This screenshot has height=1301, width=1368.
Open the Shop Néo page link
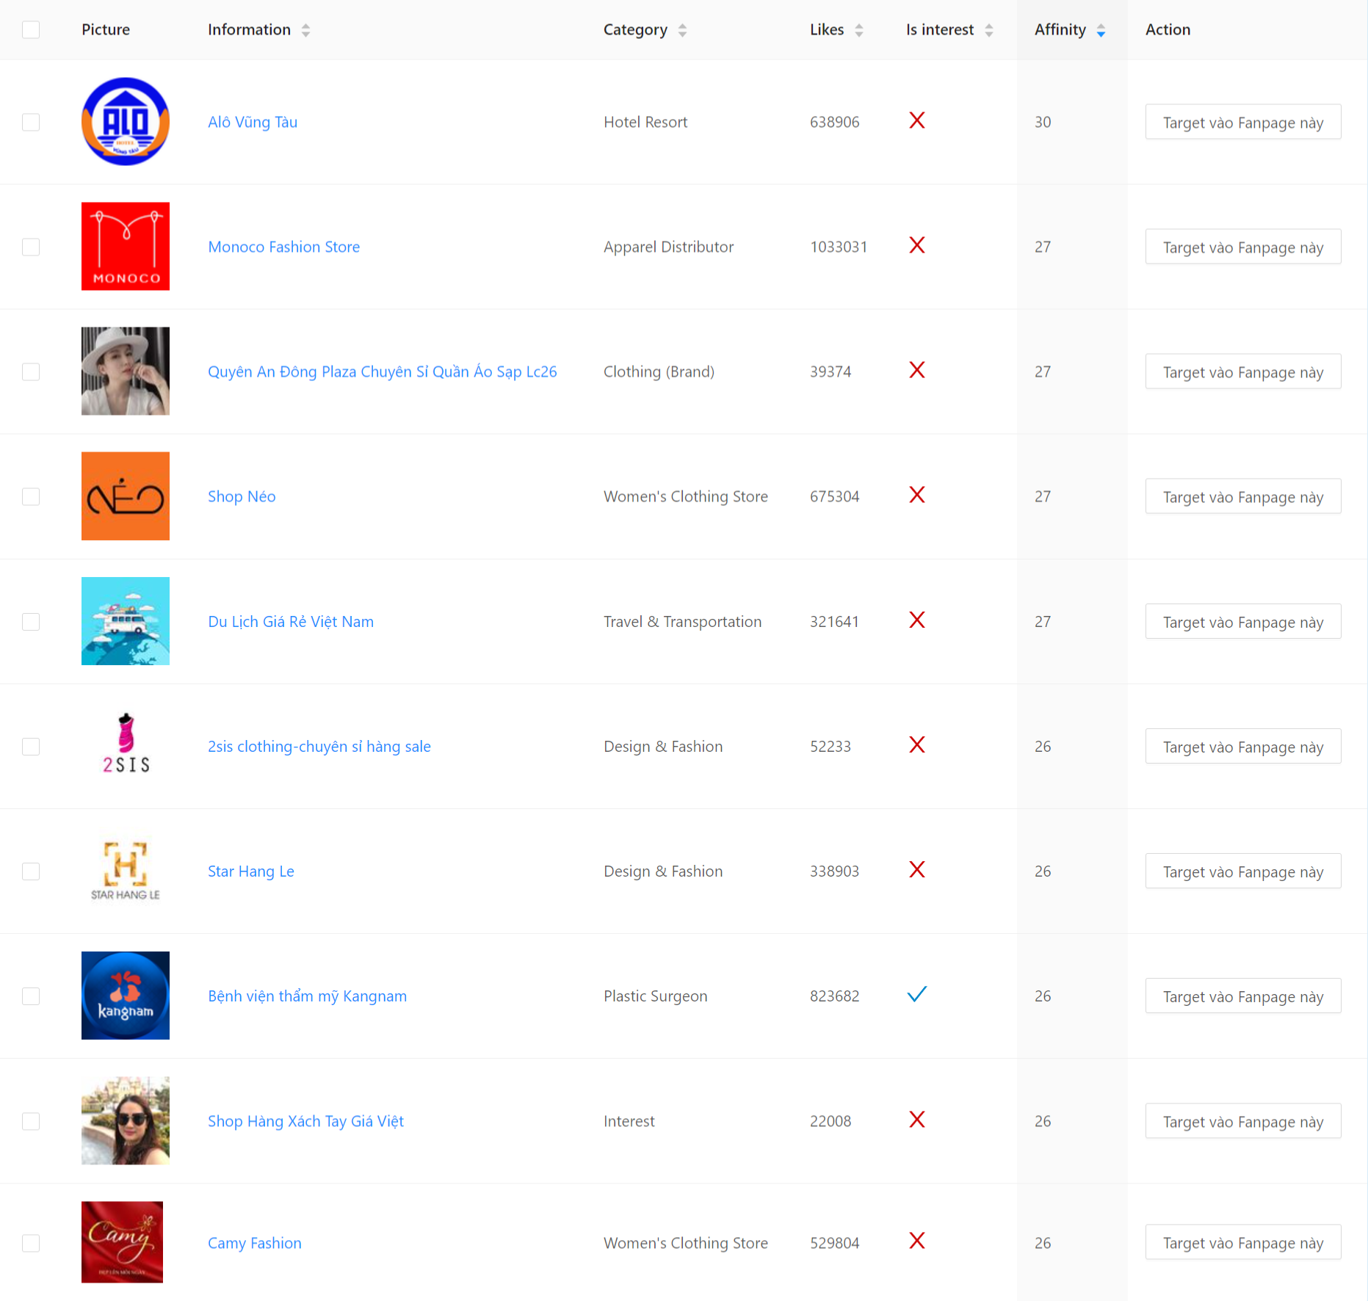pos(242,496)
